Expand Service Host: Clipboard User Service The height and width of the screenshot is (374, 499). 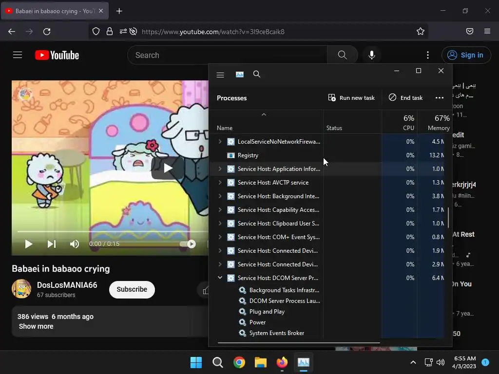pos(220,224)
